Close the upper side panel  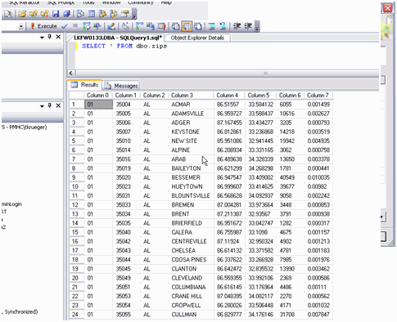[x=58, y=37]
